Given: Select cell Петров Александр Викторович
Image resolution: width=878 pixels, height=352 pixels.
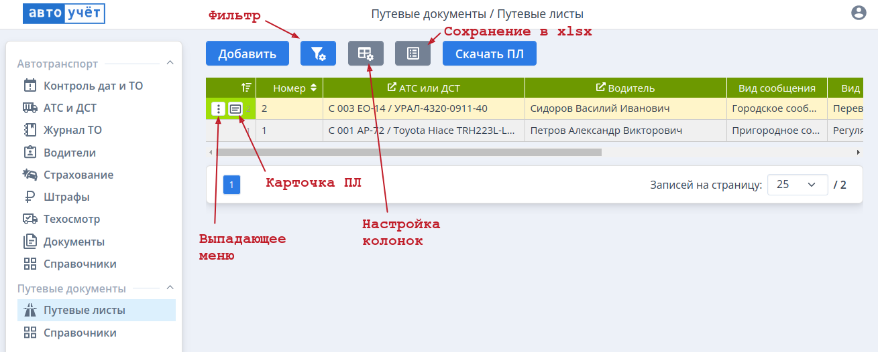Looking at the screenshot, I should [x=625, y=130].
